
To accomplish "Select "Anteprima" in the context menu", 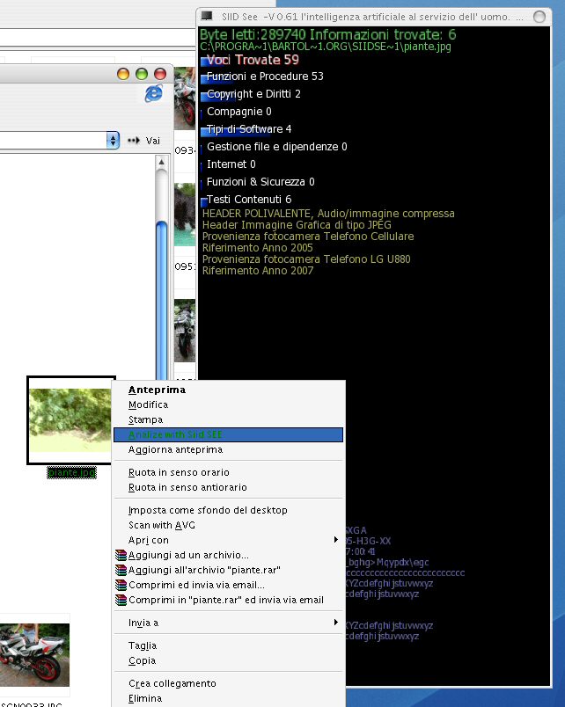I will (157, 390).
